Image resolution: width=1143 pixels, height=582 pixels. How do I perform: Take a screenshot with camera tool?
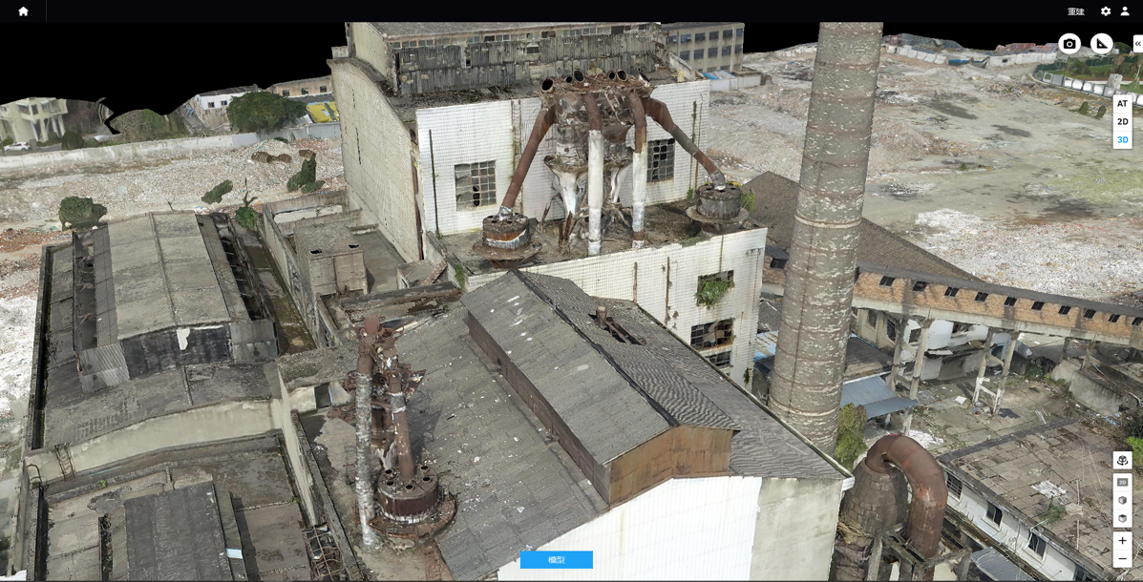[1069, 44]
